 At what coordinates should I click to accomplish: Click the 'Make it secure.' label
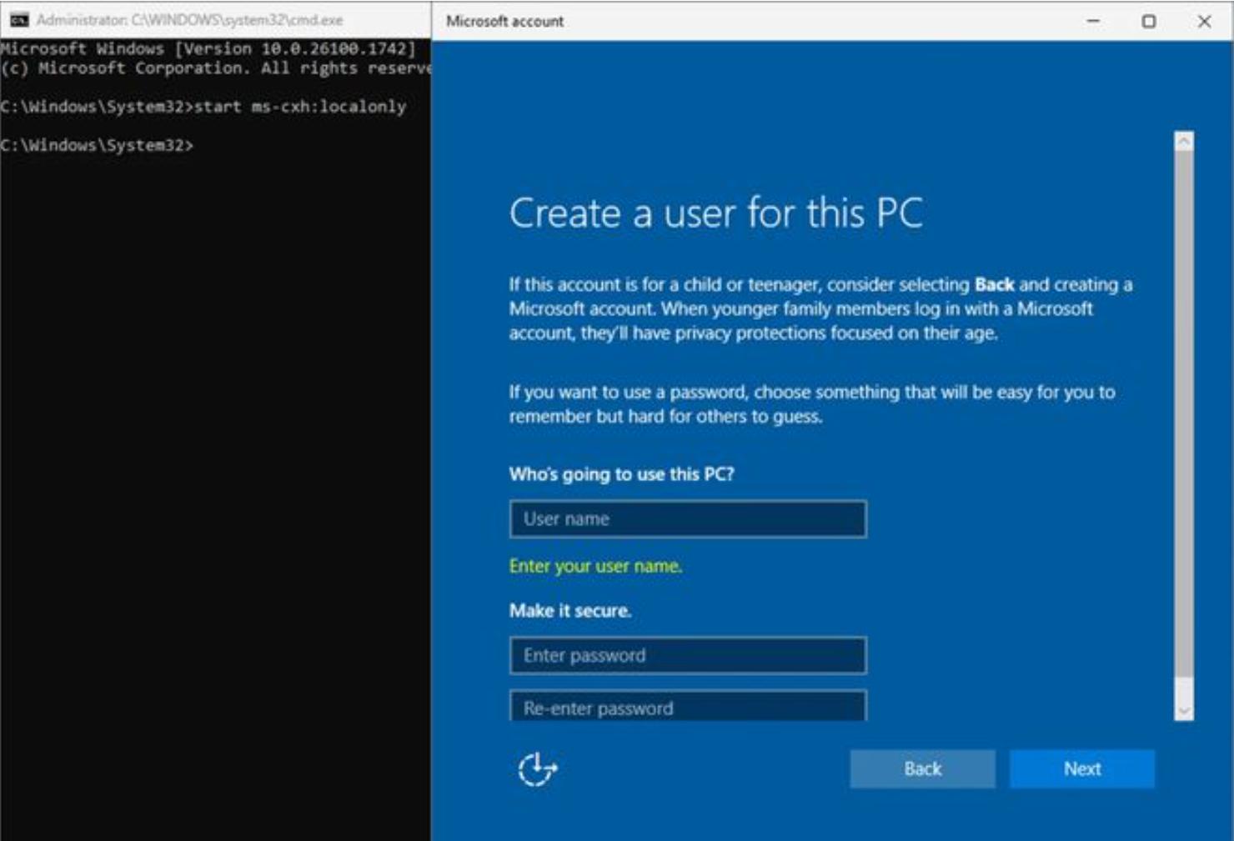point(570,611)
